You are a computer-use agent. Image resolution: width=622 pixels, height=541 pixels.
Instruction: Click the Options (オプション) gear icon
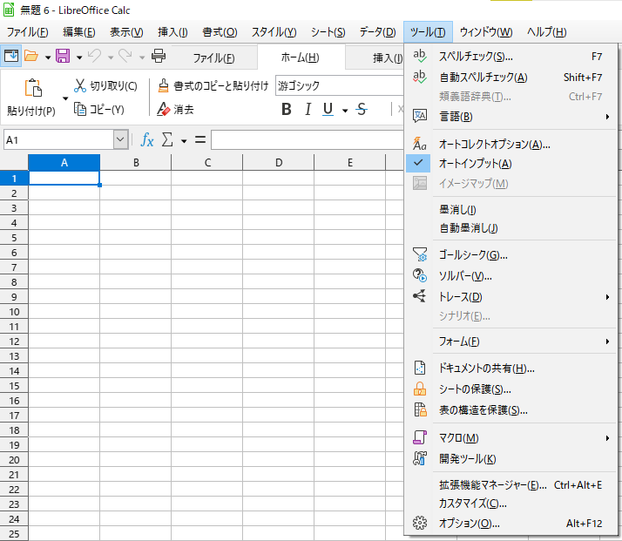(x=419, y=524)
